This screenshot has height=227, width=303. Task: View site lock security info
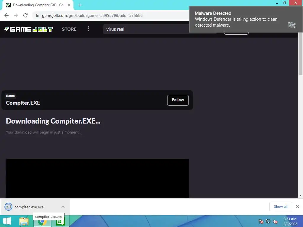(x=37, y=15)
